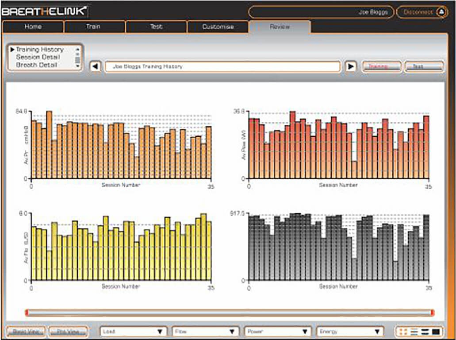
Task: Switch to Pro View
Action: coord(68,331)
